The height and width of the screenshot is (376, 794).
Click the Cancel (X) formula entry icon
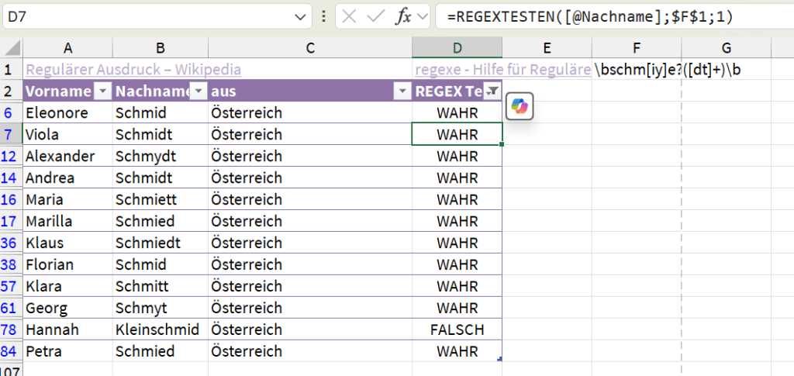coord(349,17)
